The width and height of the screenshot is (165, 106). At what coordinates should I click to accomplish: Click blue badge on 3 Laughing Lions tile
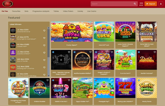point(10,80)
